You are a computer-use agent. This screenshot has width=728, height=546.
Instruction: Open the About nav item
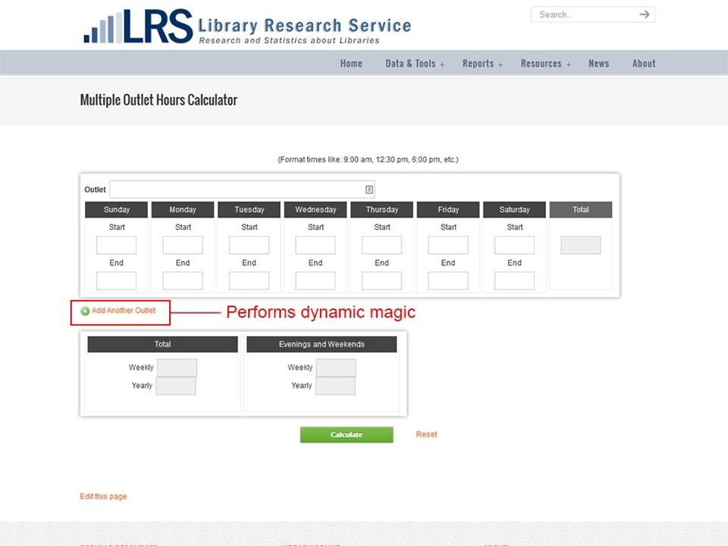[644, 64]
